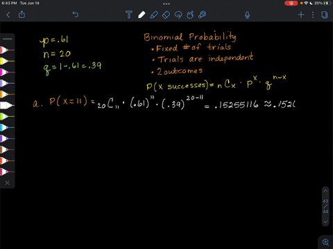333x249 pixels.
Task: Tap the screen recording indicator
Action: point(291,3)
